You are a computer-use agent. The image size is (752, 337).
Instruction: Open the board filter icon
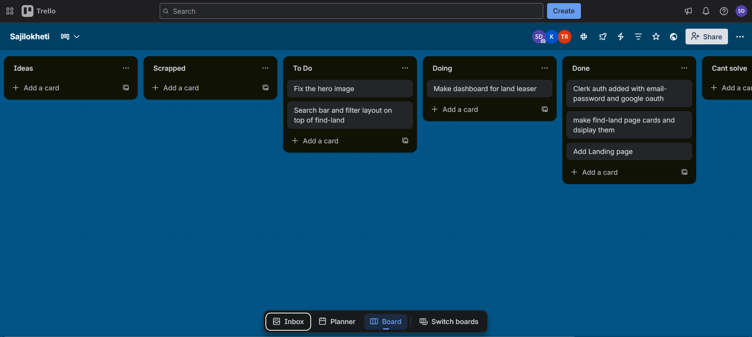pyautogui.click(x=638, y=37)
